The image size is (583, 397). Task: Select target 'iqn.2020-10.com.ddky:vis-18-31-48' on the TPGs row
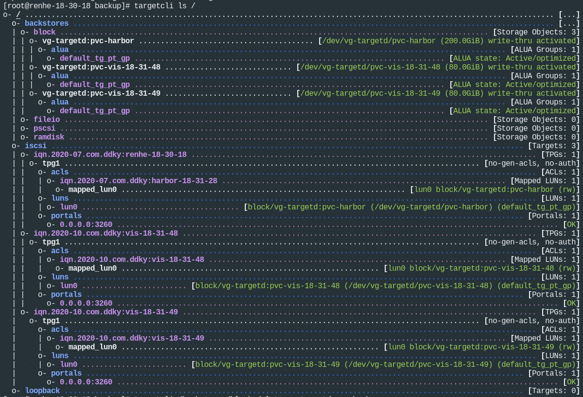click(105, 233)
